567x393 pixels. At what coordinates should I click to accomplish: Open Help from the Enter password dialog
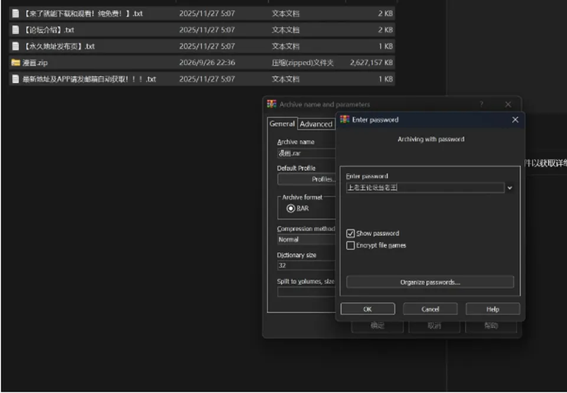pos(493,309)
